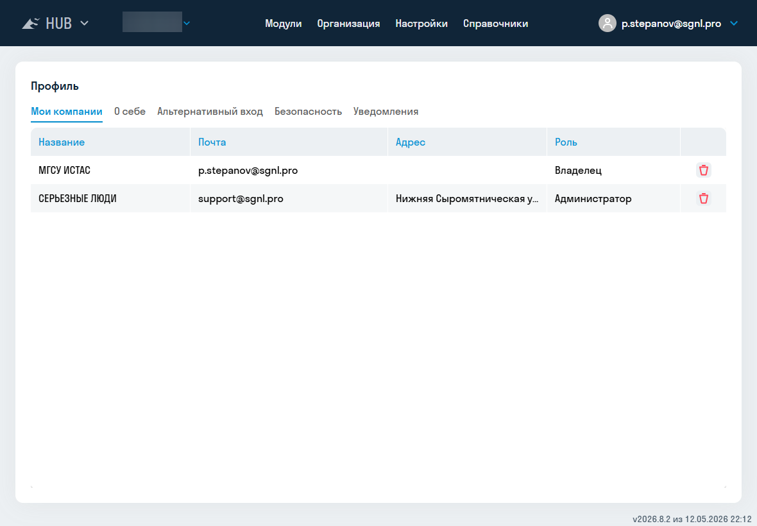Screen dimensions: 757x526
Task: Switch to the Безопасность tab
Action: (308, 112)
